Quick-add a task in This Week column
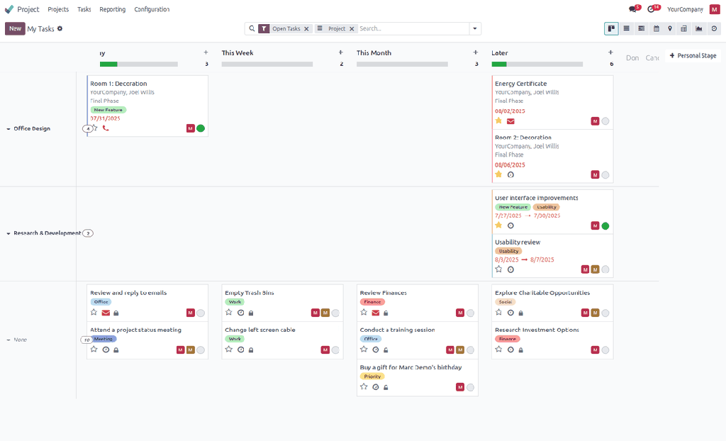 [x=341, y=52]
